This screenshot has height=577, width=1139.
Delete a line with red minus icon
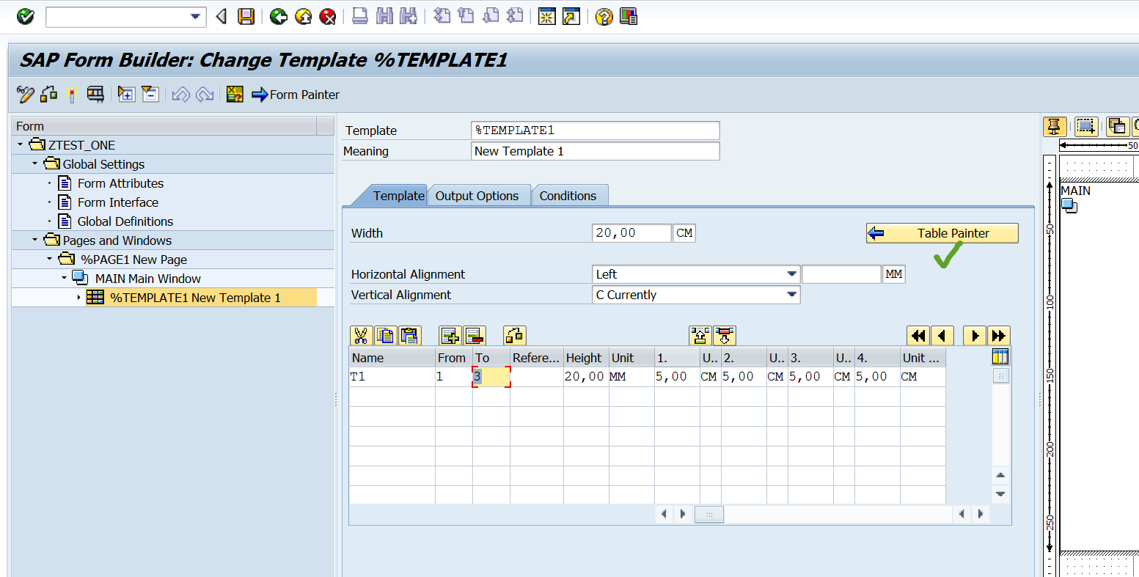tap(474, 335)
